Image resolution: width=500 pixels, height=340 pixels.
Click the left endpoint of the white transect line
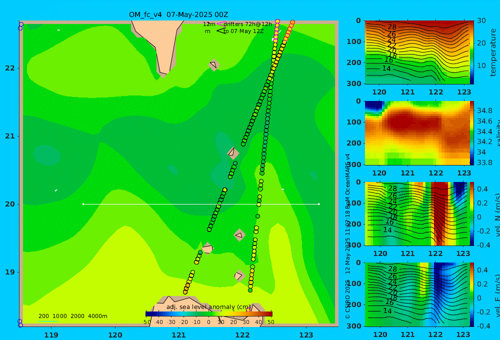pos(83,204)
